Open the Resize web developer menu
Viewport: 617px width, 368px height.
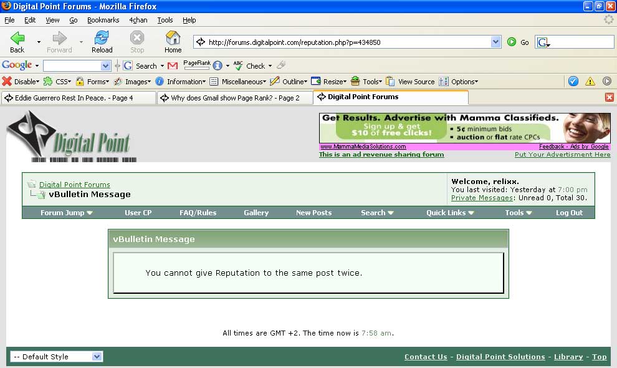coord(329,82)
